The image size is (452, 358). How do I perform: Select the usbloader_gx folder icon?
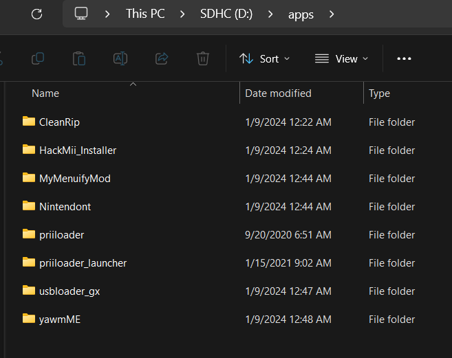[x=29, y=291]
